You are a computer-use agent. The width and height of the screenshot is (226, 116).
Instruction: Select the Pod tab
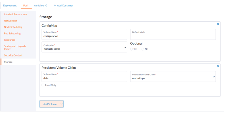coord(25,5)
